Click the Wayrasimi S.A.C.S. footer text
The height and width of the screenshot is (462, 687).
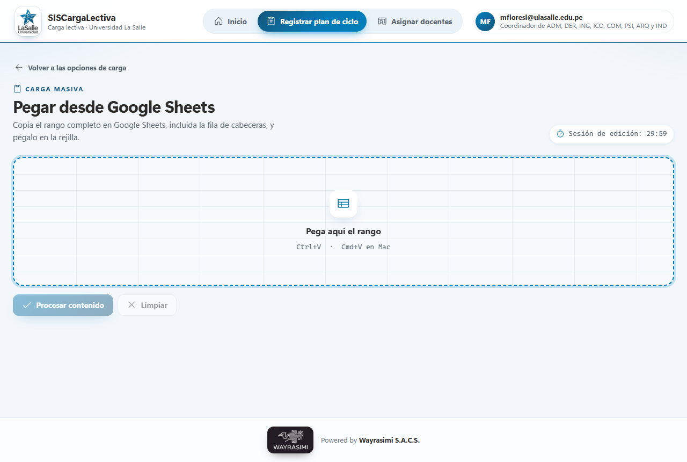(389, 441)
